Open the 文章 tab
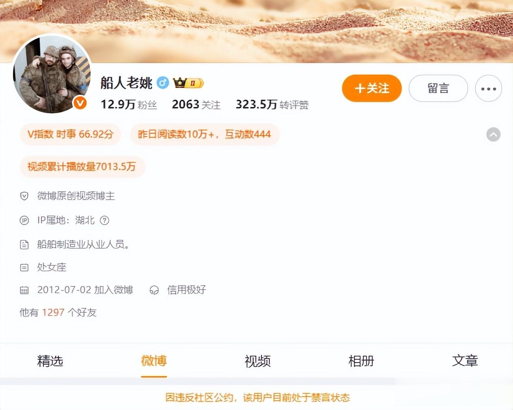Image resolution: width=513 pixels, height=410 pixels. (465, 361)
